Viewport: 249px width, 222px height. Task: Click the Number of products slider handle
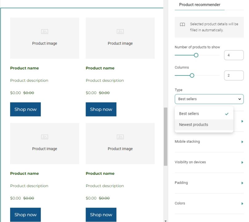click(196, 55)
